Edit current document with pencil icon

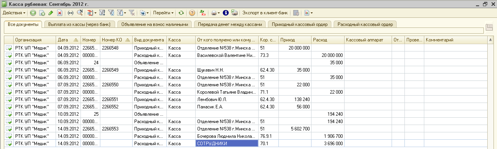51,13
